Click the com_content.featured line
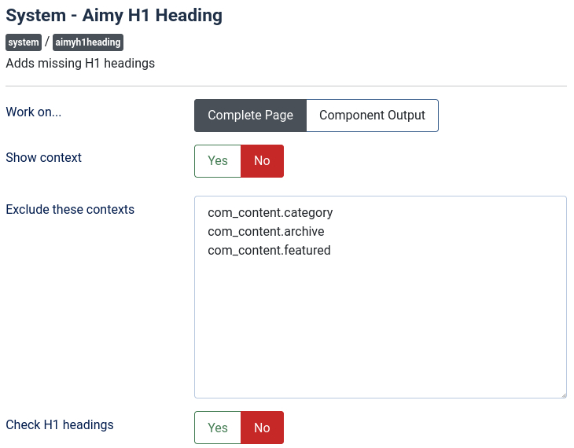 [x=269, y=250]
